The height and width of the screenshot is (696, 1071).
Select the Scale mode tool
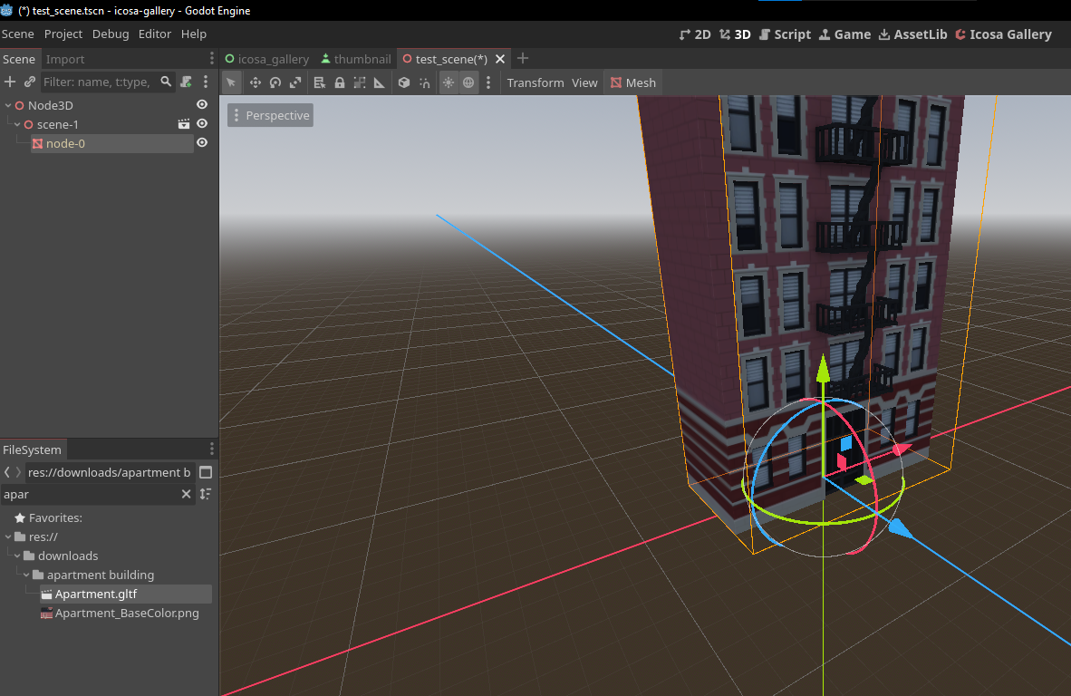pos(295,82)
